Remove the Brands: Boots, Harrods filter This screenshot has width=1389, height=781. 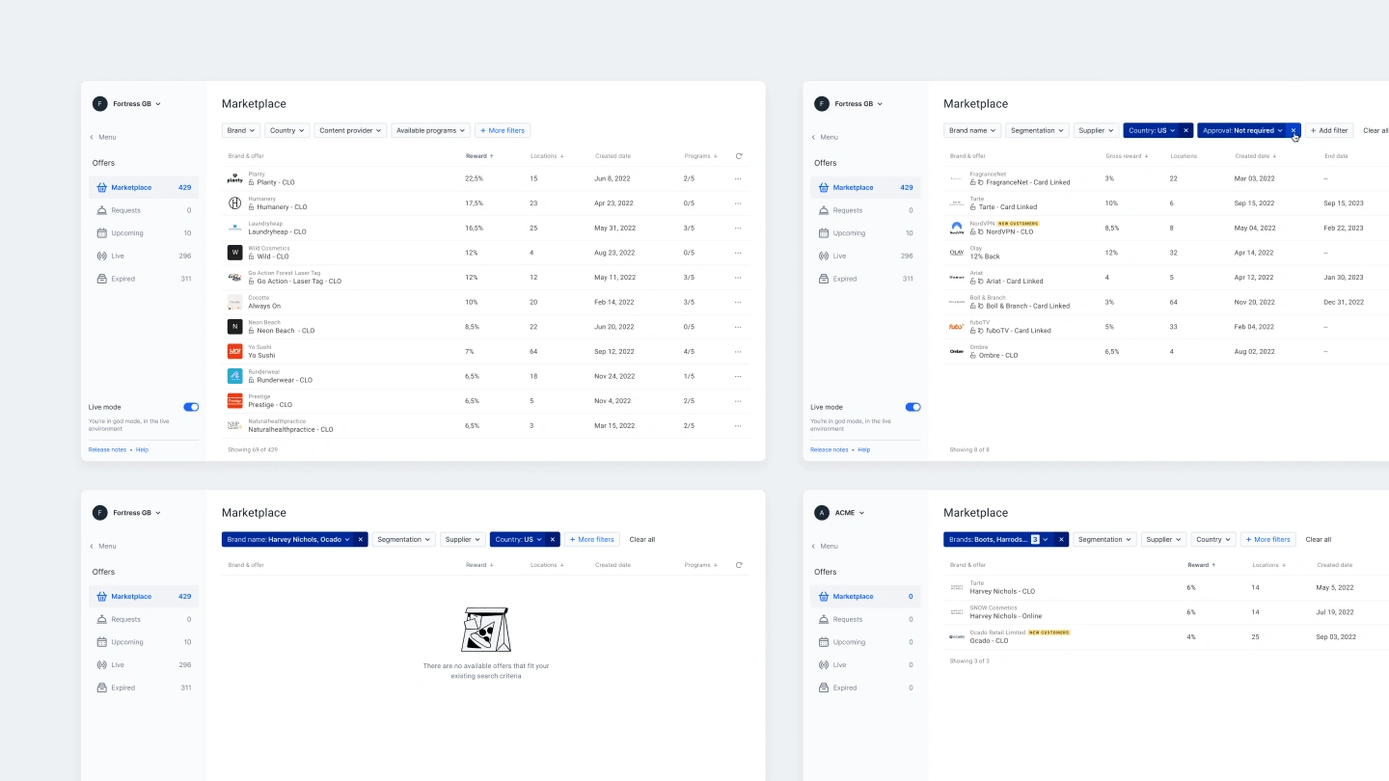[x=1061, y=540]
